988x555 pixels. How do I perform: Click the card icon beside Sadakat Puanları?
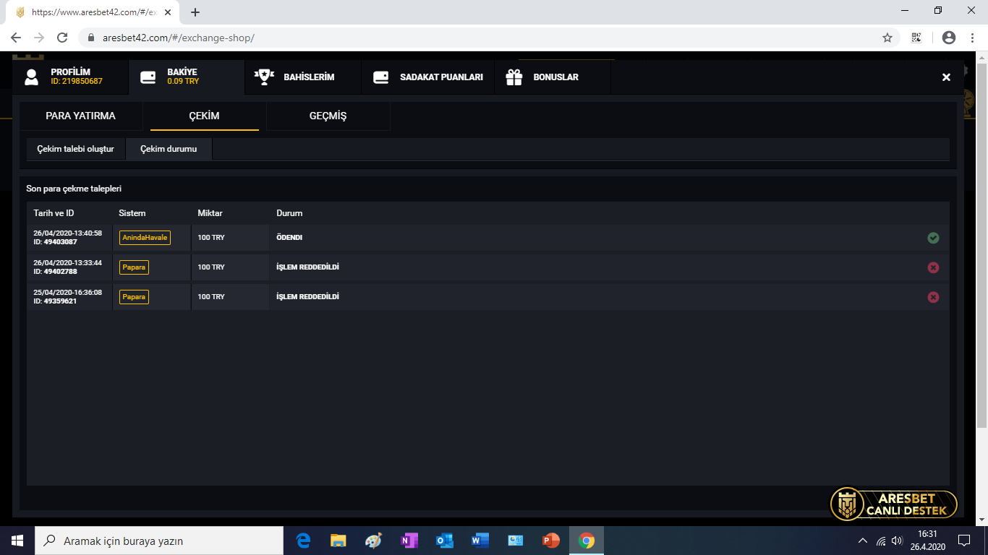[380, 77]
